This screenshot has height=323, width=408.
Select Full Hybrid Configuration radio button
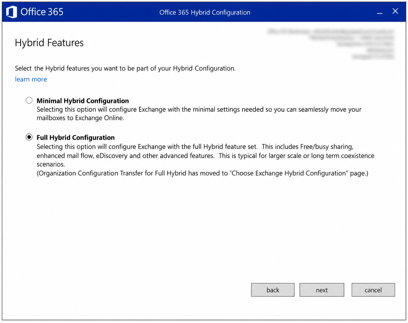(29, 137)
